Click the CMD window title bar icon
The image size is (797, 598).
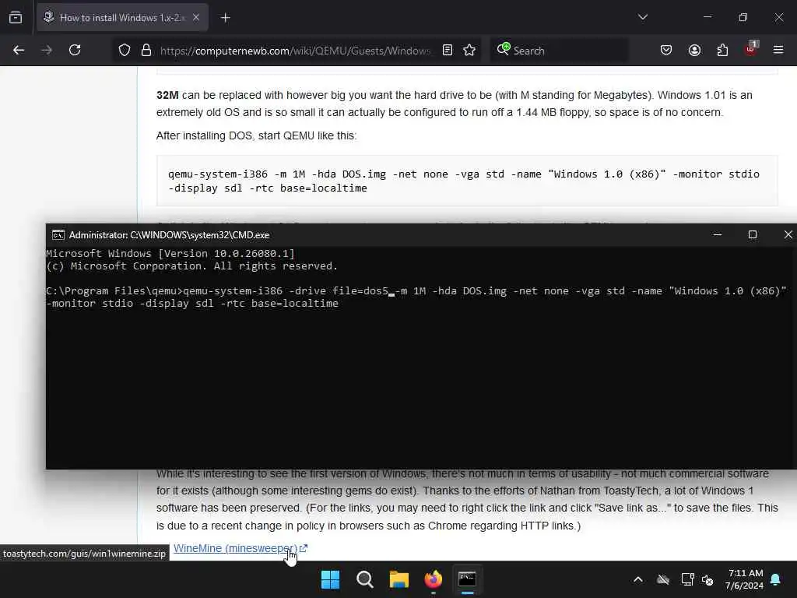[58, 235]
